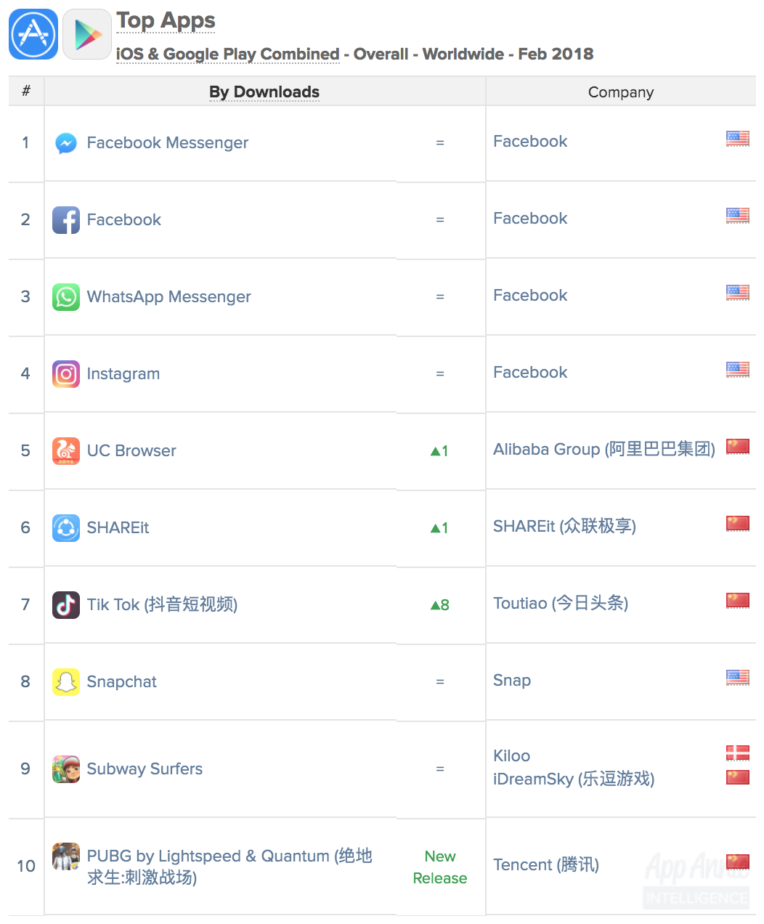Open the iOS & Google Play Combined selector
The height and width of the screenshot is (924, 764).
pyautogui.click(x=228, y=54)
